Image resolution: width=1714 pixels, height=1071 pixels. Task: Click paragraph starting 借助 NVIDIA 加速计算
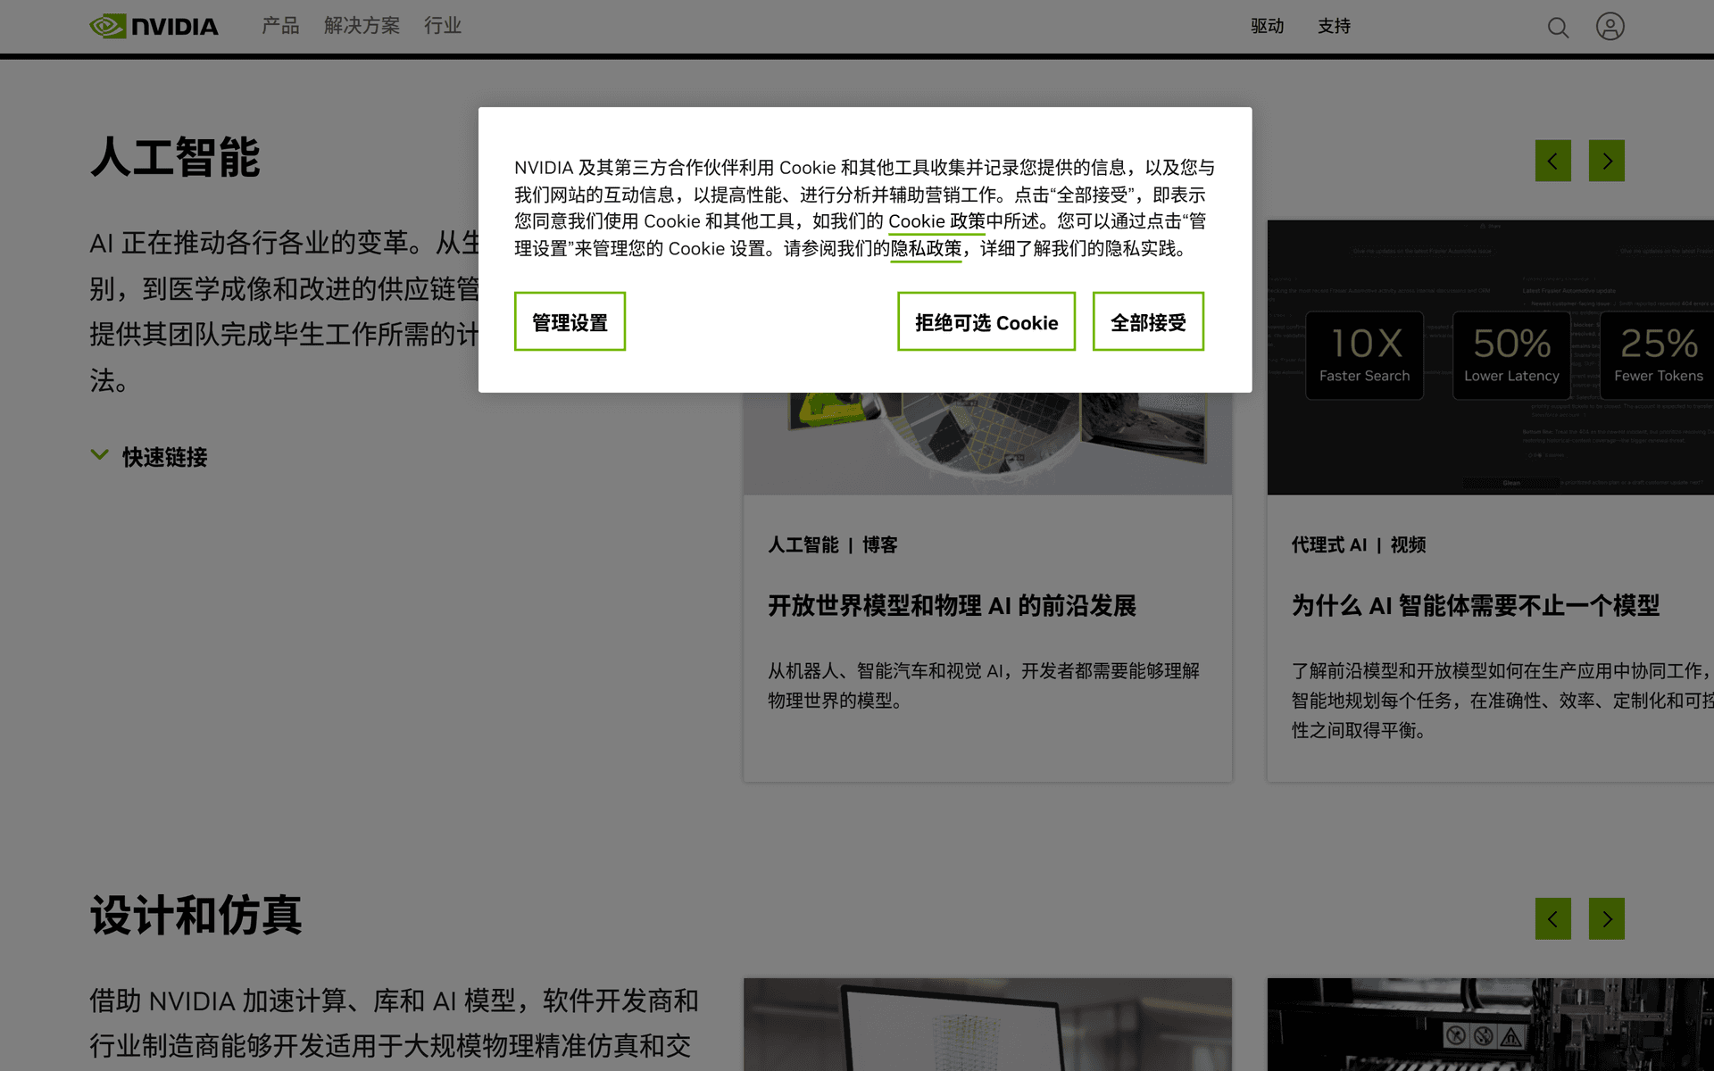pyautogui.click(x=394, y=1023)
